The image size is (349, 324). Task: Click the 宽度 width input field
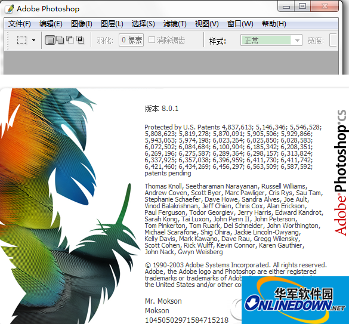(333, 41)
